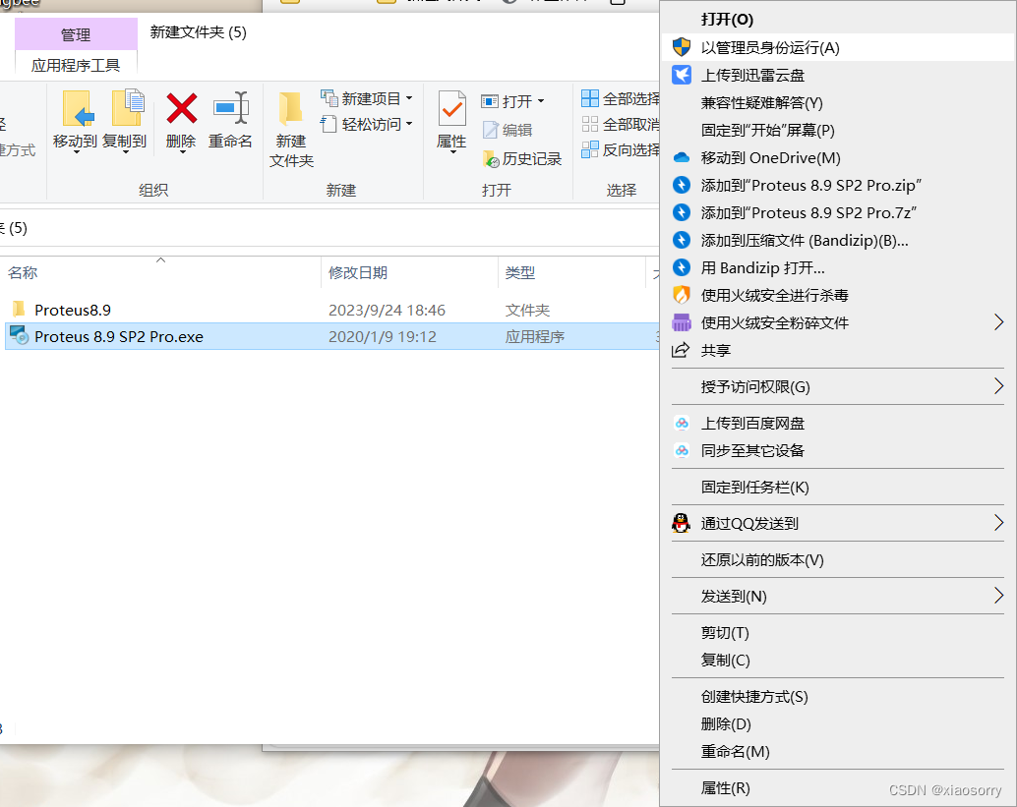The height and width of the screenshot is (807, 1017).
Task: Expand the Grant access to submenu arrow
Action: pos(999,386)
